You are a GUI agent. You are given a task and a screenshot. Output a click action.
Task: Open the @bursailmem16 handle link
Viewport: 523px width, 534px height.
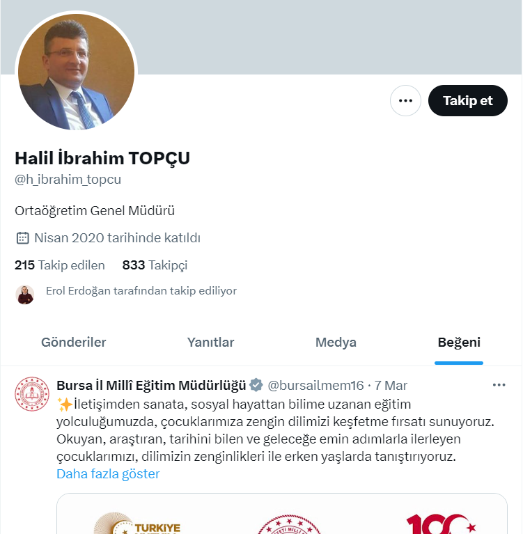pyautogui.click(x=315, y=386)
